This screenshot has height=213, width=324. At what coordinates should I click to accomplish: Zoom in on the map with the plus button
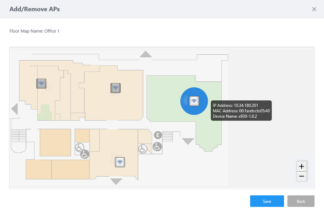click(x=301, y=166)
